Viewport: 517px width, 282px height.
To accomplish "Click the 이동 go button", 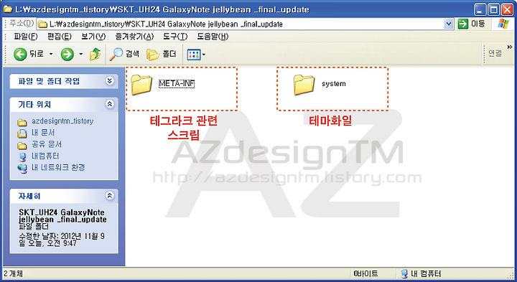I will click(x=472, y=24).
